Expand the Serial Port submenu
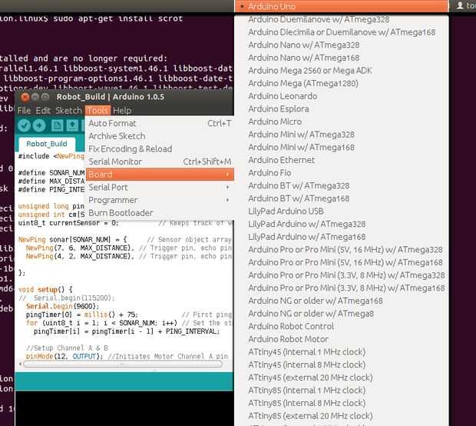Viewport: 476px width, 426px height. pos(160,188)
